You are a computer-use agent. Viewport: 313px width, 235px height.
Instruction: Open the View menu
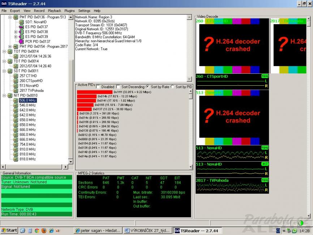tap(27, 11)
